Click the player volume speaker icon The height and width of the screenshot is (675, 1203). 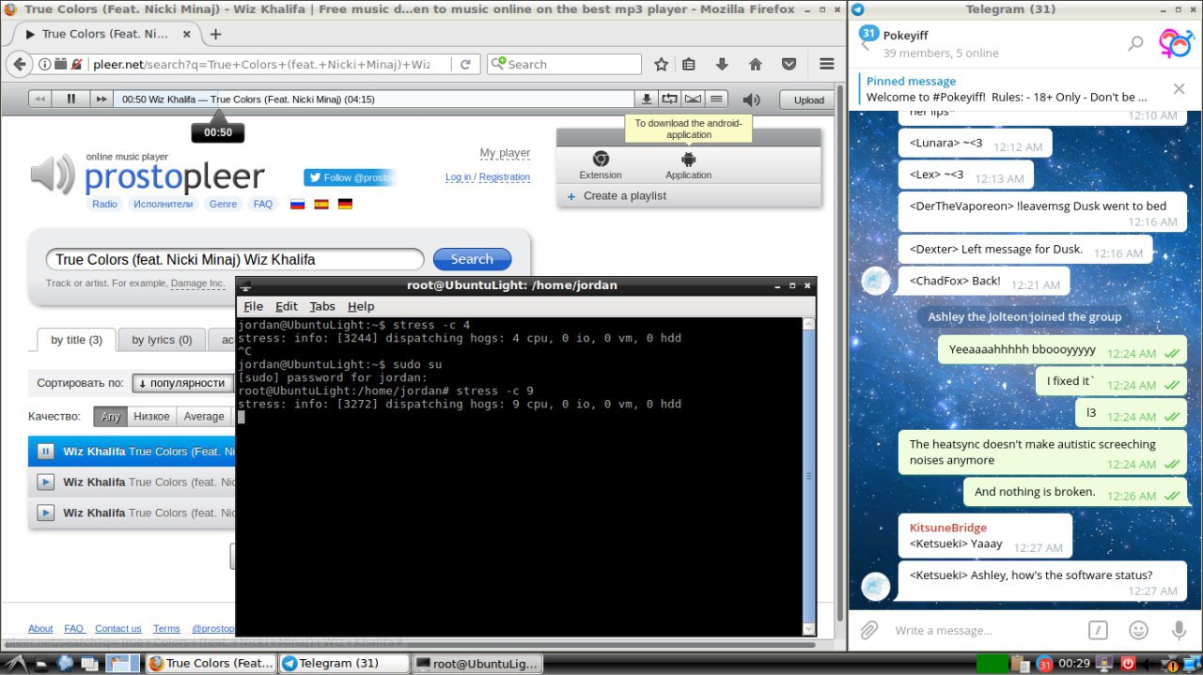pyautogui.click(x=751, y=100)
